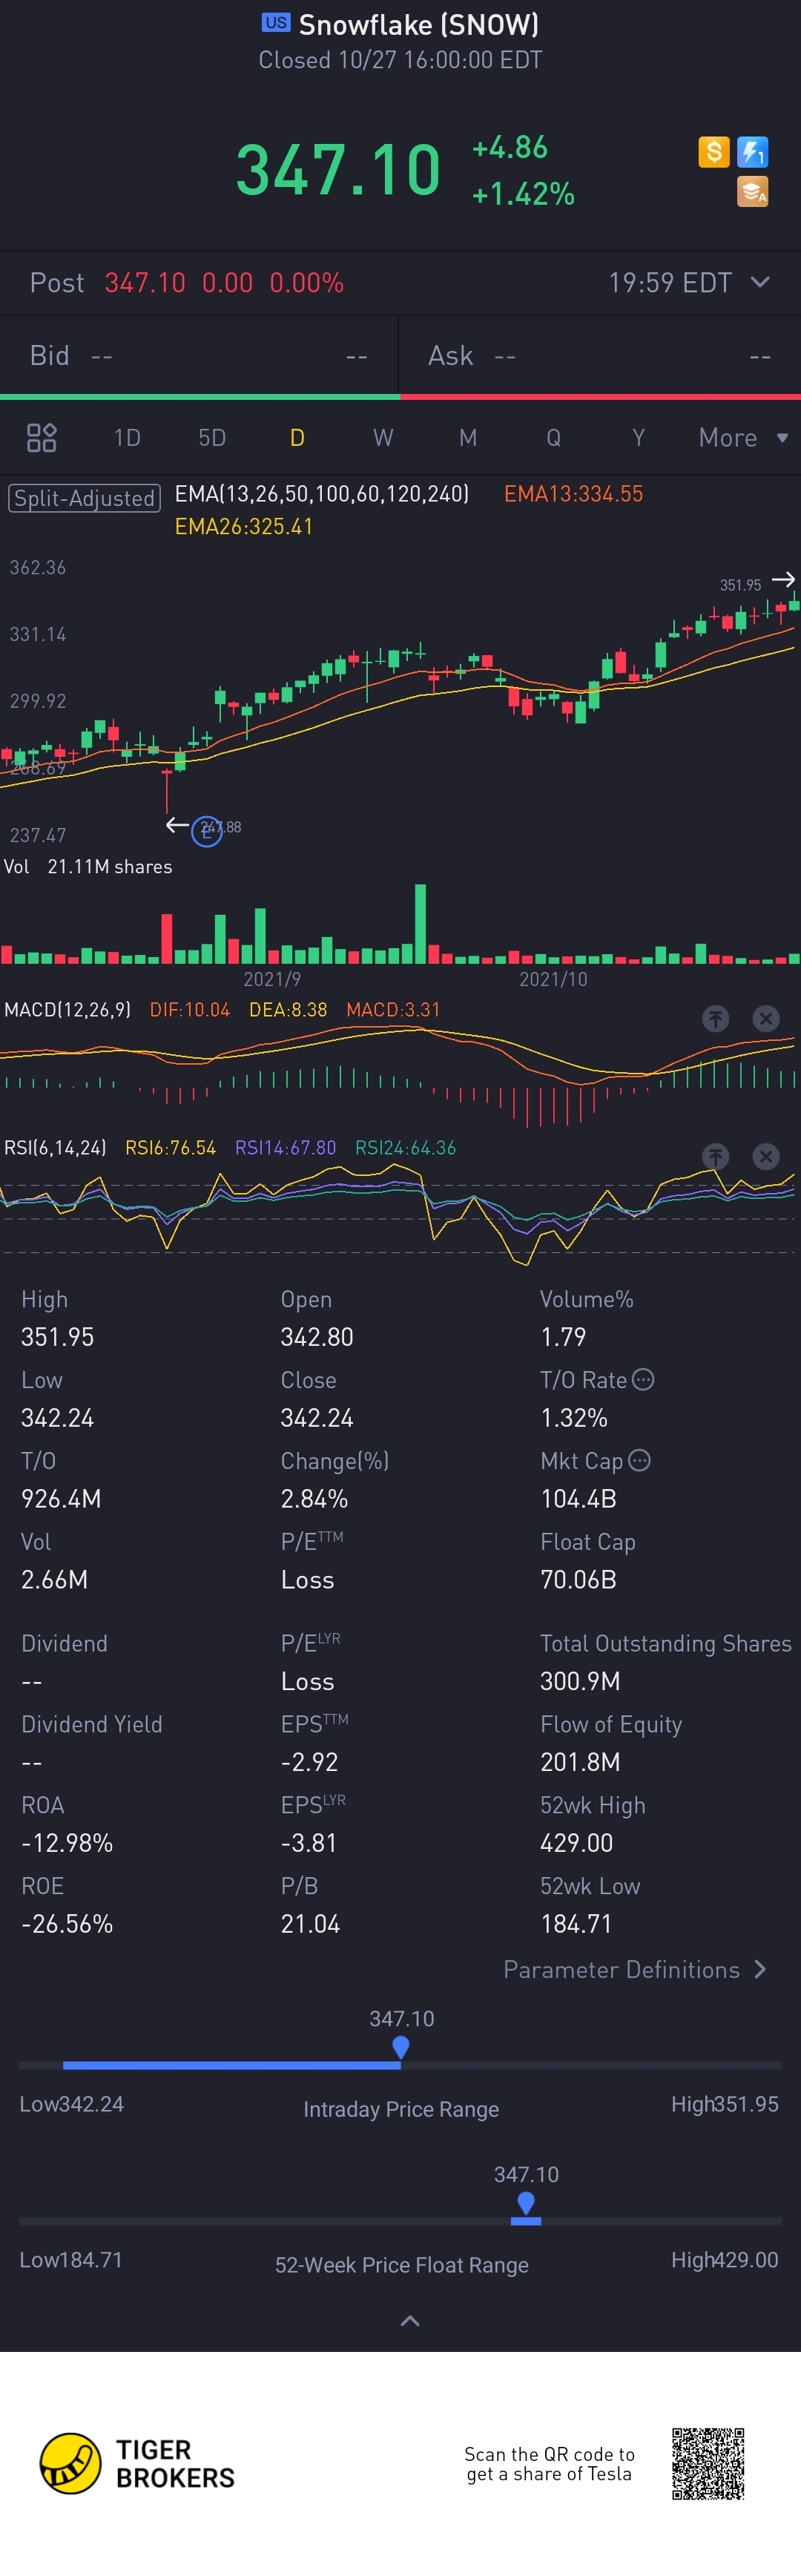Tap the Float Cap value 70.06B
Image resolution: width=801 pixels, height=2576 pixels.
pos(578,1579)
